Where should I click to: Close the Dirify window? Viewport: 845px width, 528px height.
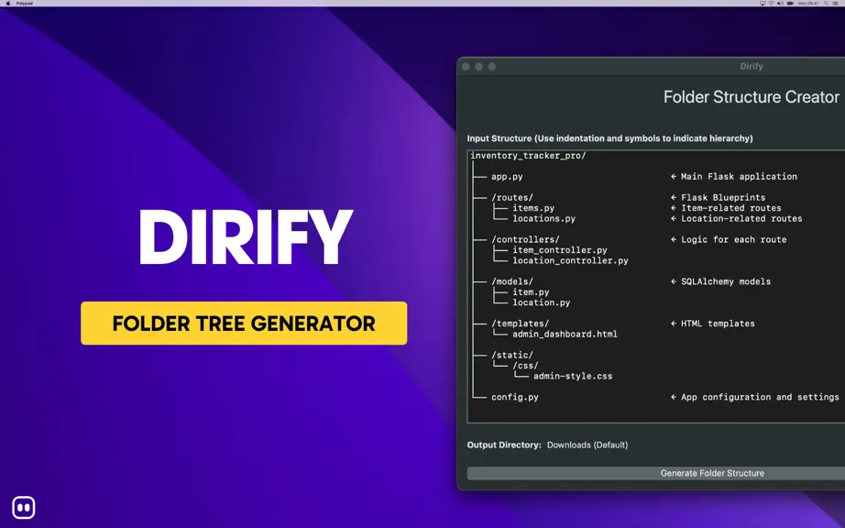click(x=466, y=66)
